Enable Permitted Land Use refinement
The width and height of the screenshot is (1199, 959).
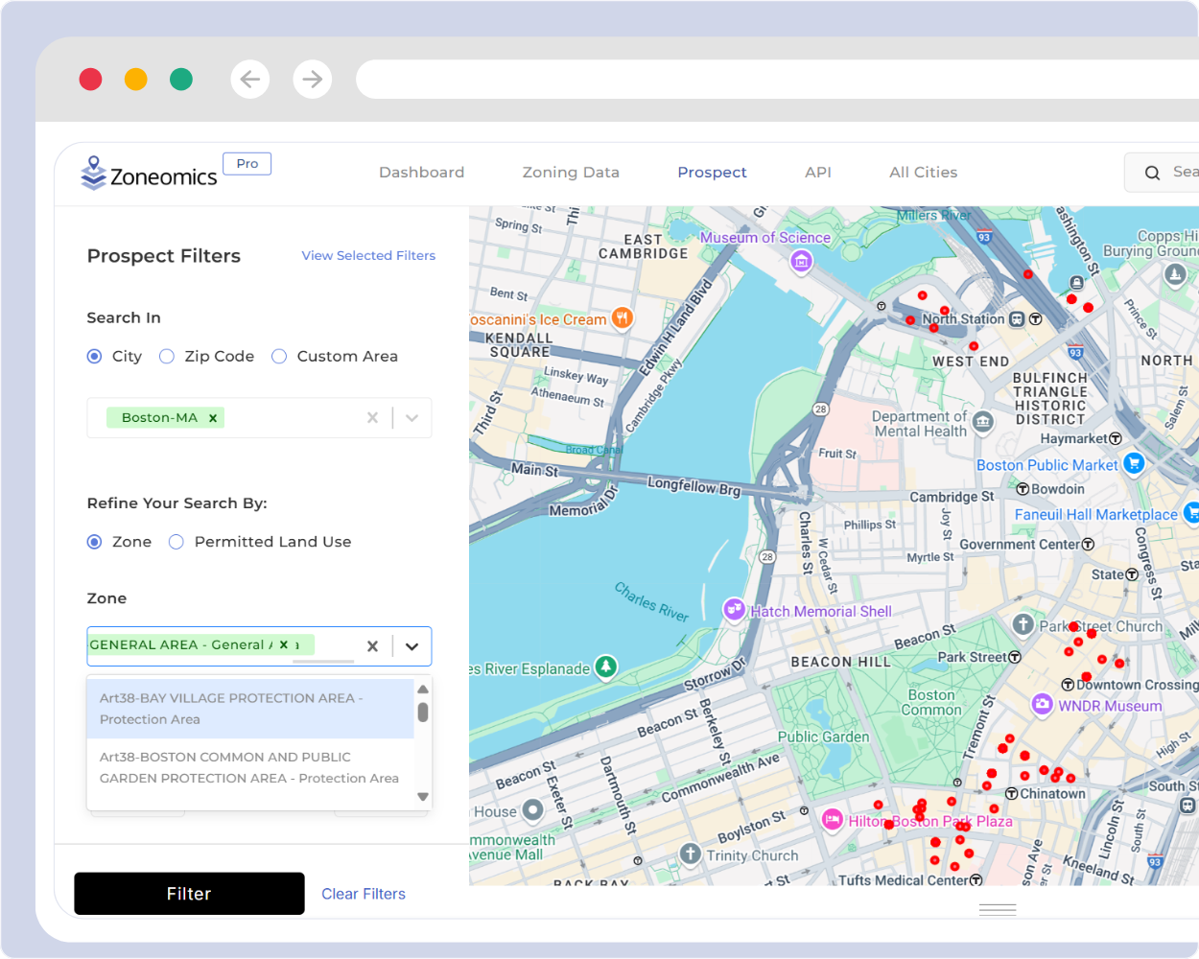pyautogui.click(x=176, y=542)
